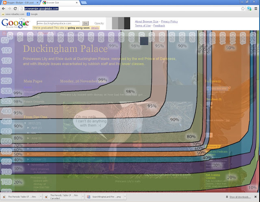260x202 pixels.
Task: Open www.robarley.com bookmark
Action: tap(13, 14)
